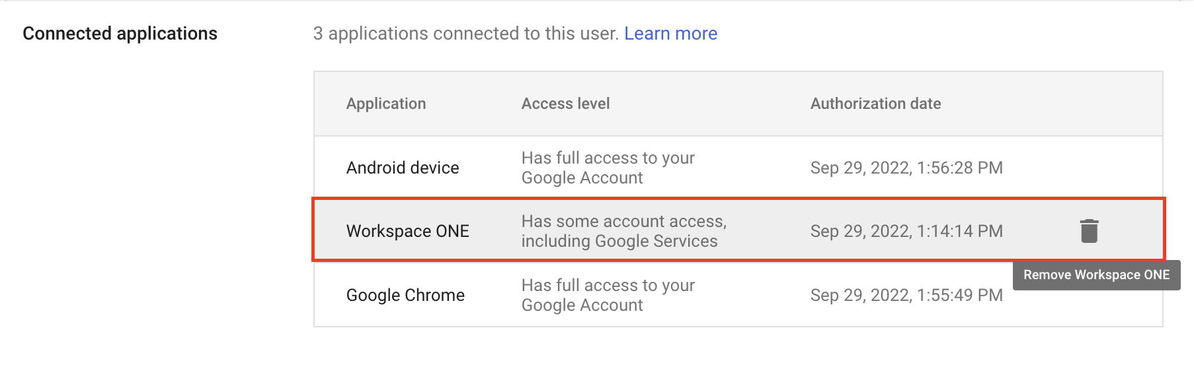Click the Remove Workspace ONE tooltip button

(1095, 275)
